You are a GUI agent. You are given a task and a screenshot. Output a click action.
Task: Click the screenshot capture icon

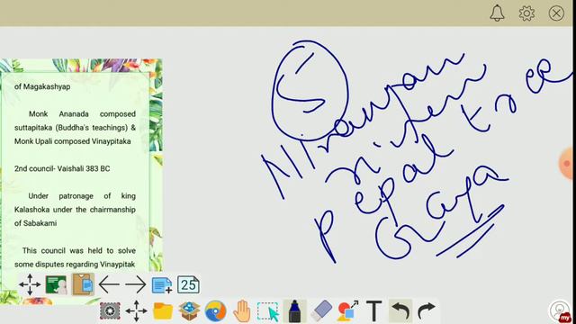[110, 310]
